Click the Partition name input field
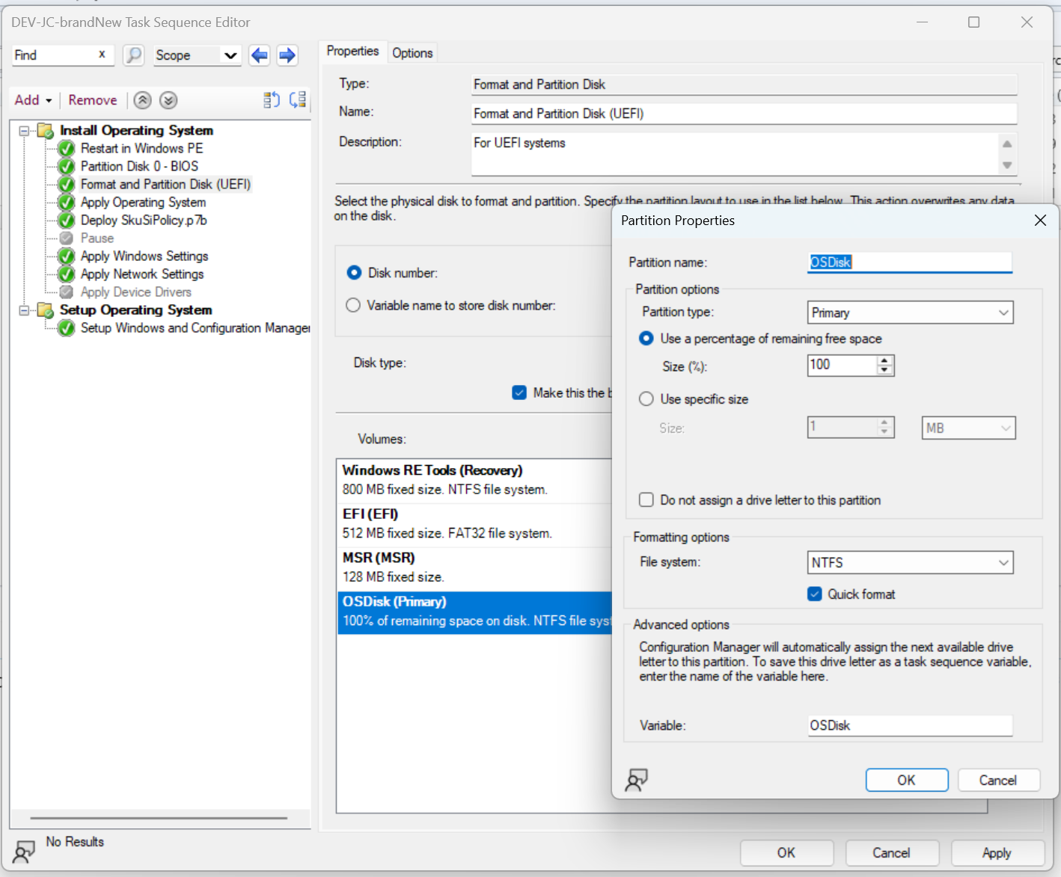Viewport: 1061px width, 877px height. pos(910,262)
